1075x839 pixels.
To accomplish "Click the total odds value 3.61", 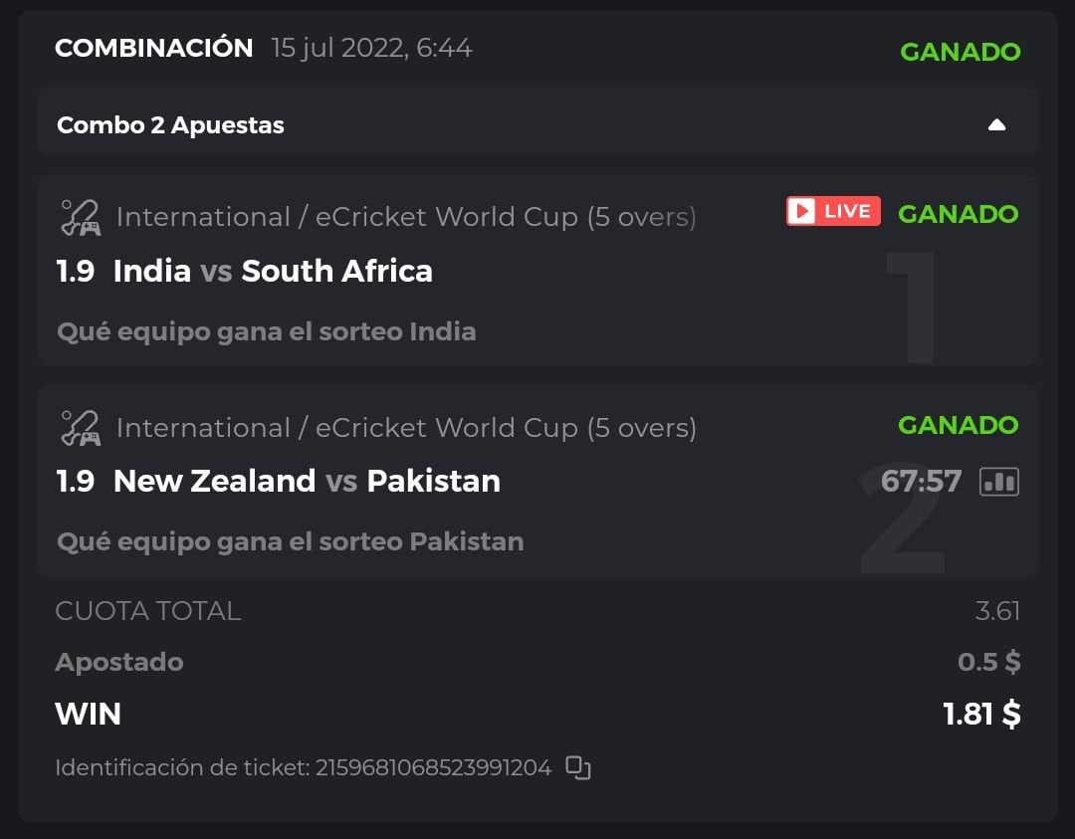I will pos(997,610).
